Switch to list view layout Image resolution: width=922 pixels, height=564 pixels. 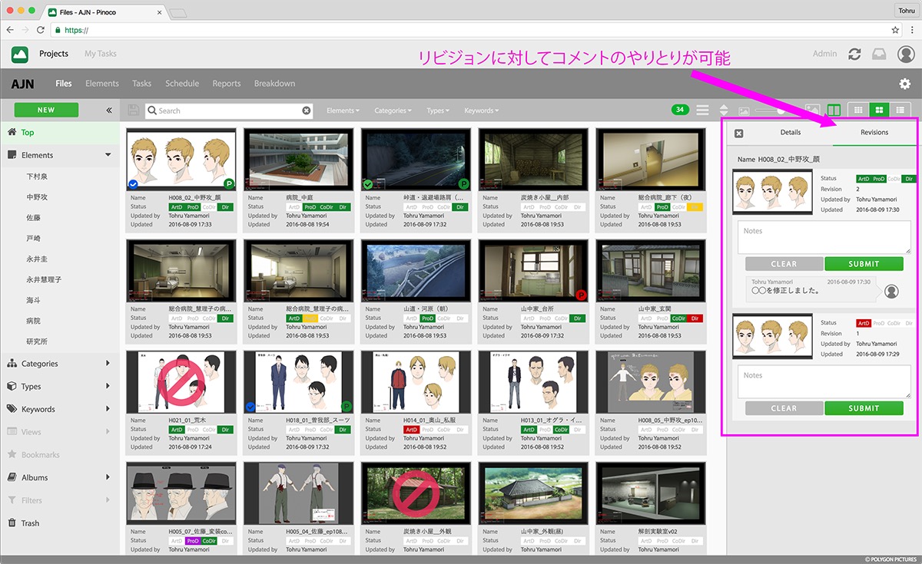(900, 110)
